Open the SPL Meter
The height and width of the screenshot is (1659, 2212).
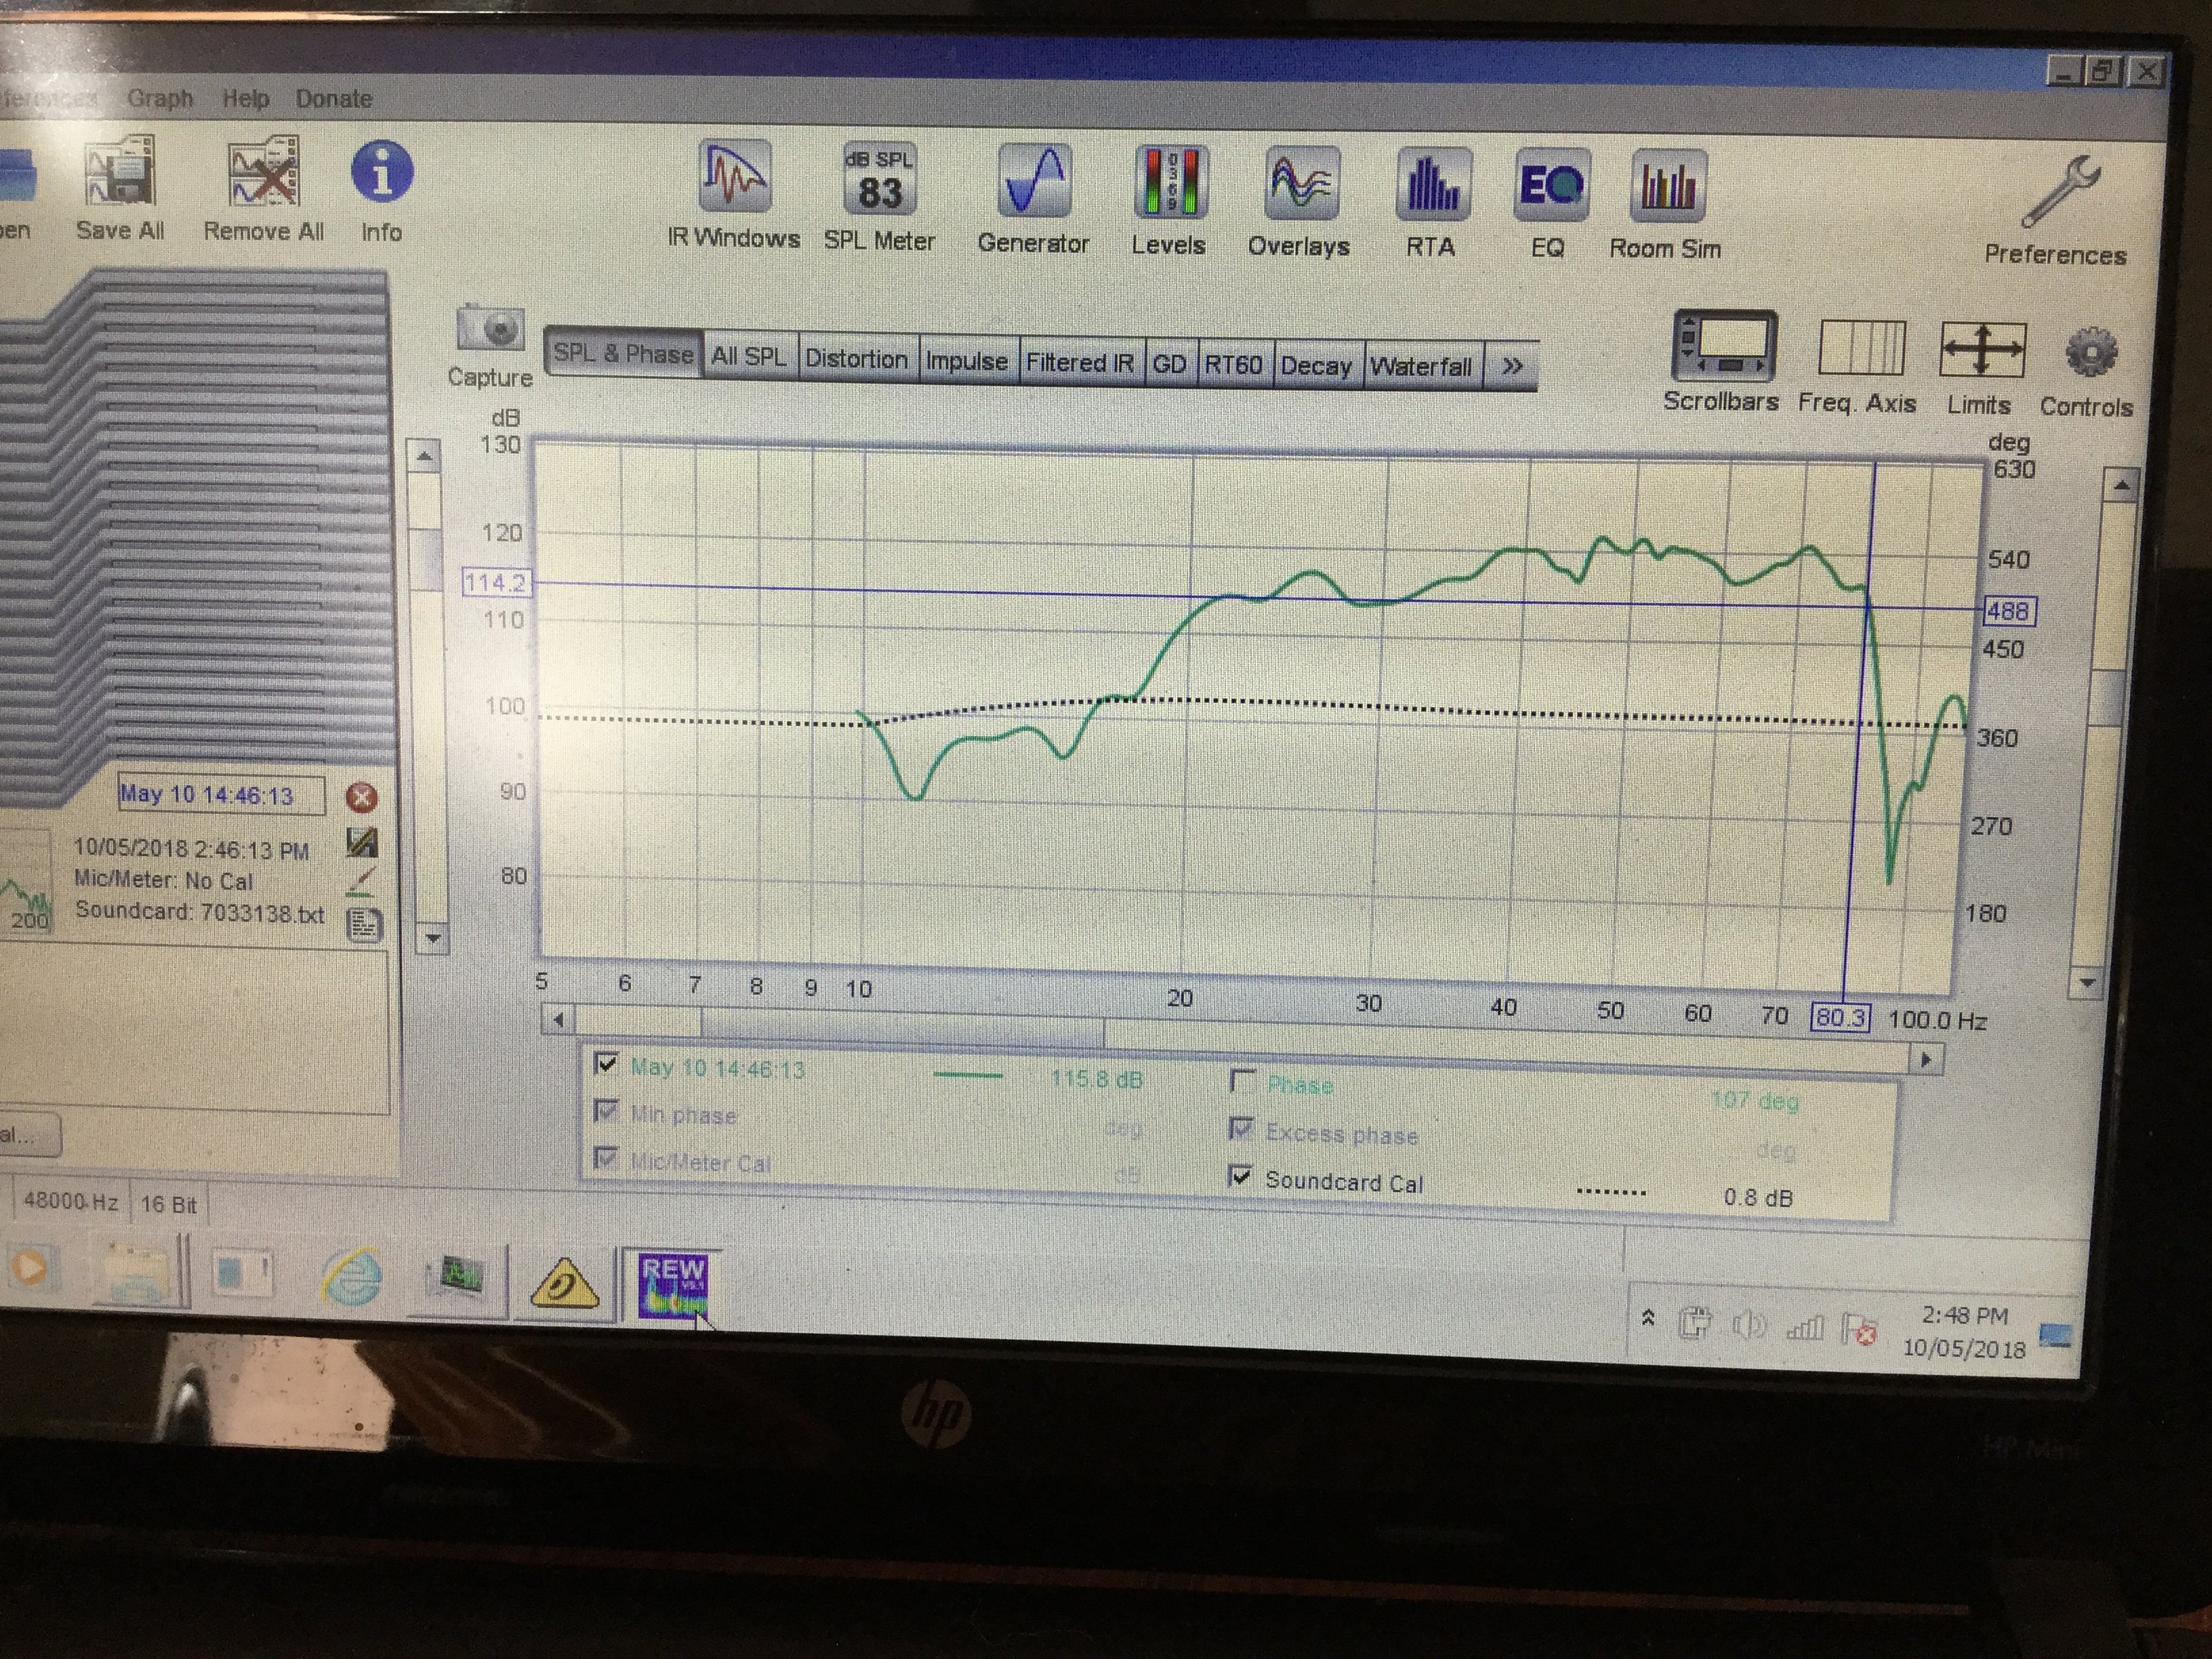(880, 180)
